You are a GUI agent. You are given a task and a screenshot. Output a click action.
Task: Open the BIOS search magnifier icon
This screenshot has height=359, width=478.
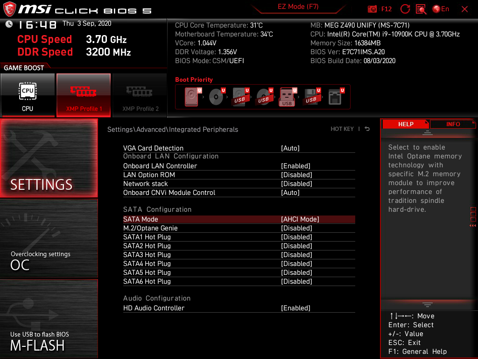click(x=421, y=9)
